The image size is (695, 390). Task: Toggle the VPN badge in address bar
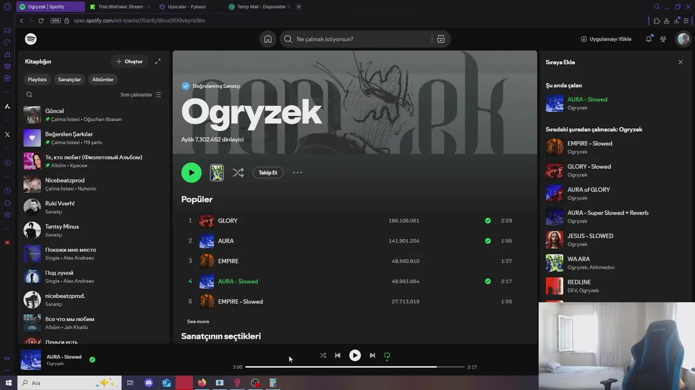coord(55,21)
